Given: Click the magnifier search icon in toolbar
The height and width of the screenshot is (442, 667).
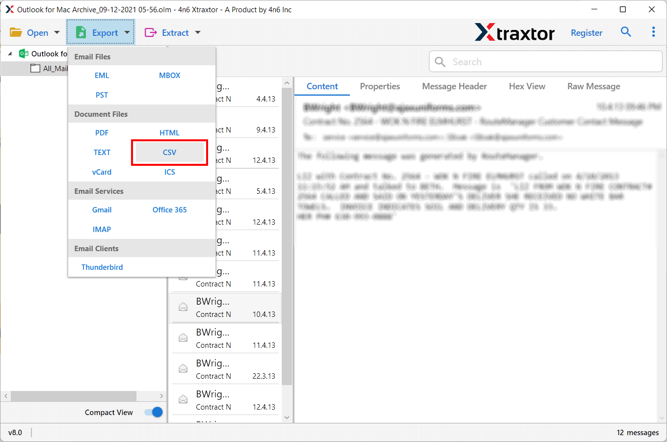Looking at the screenshot, I should coord(626,32).
